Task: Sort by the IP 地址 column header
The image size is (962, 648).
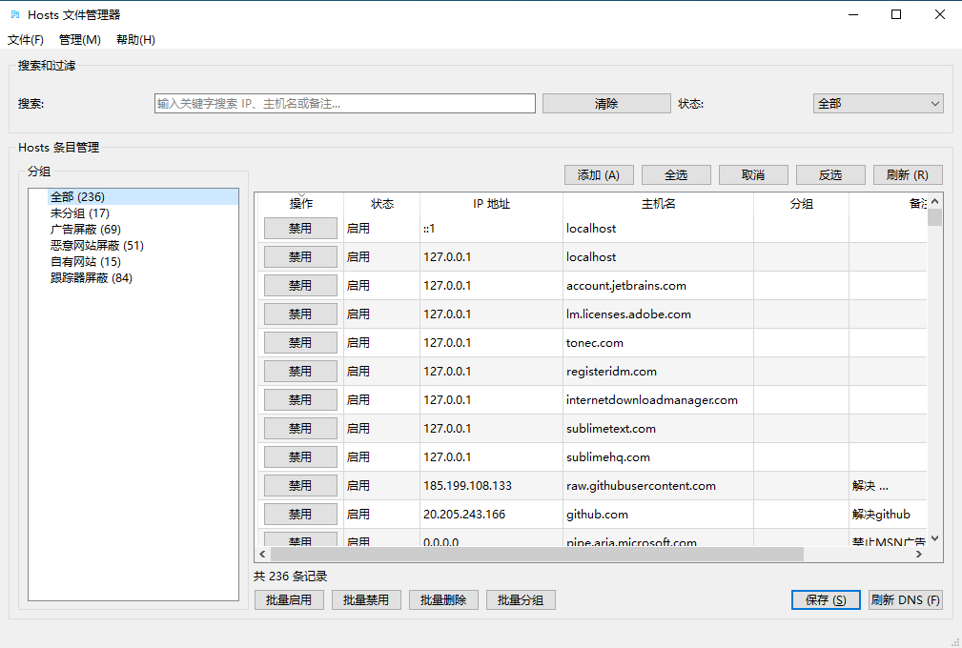Action: 491,204
